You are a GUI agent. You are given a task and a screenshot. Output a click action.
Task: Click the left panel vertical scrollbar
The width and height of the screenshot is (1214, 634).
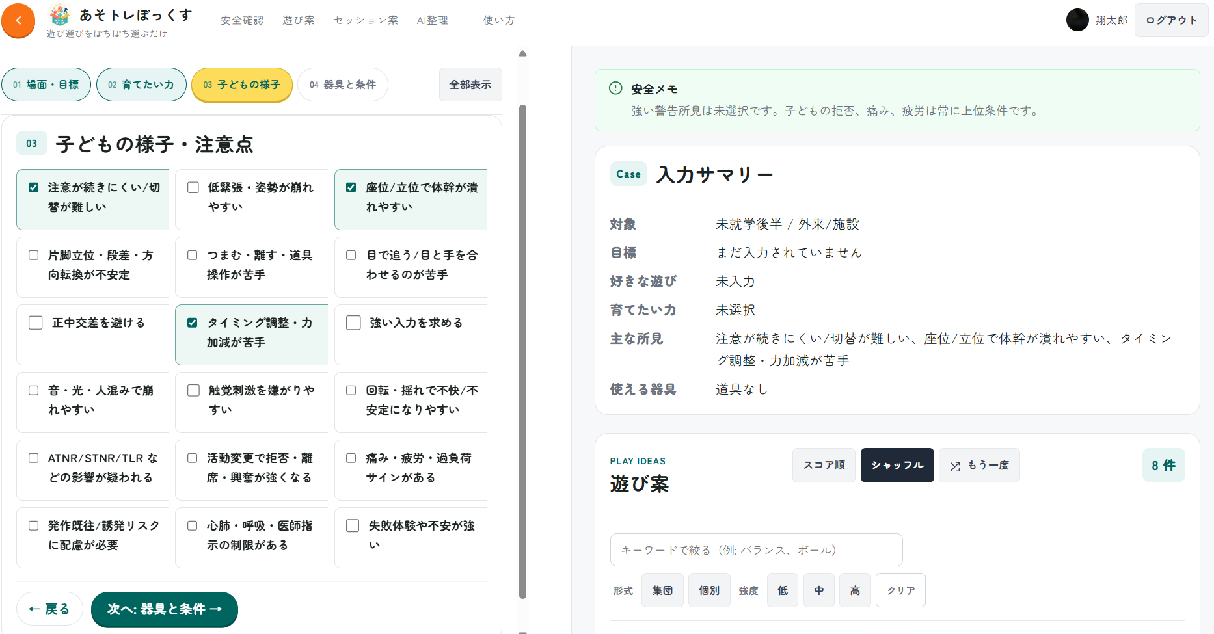coord(522,351)
